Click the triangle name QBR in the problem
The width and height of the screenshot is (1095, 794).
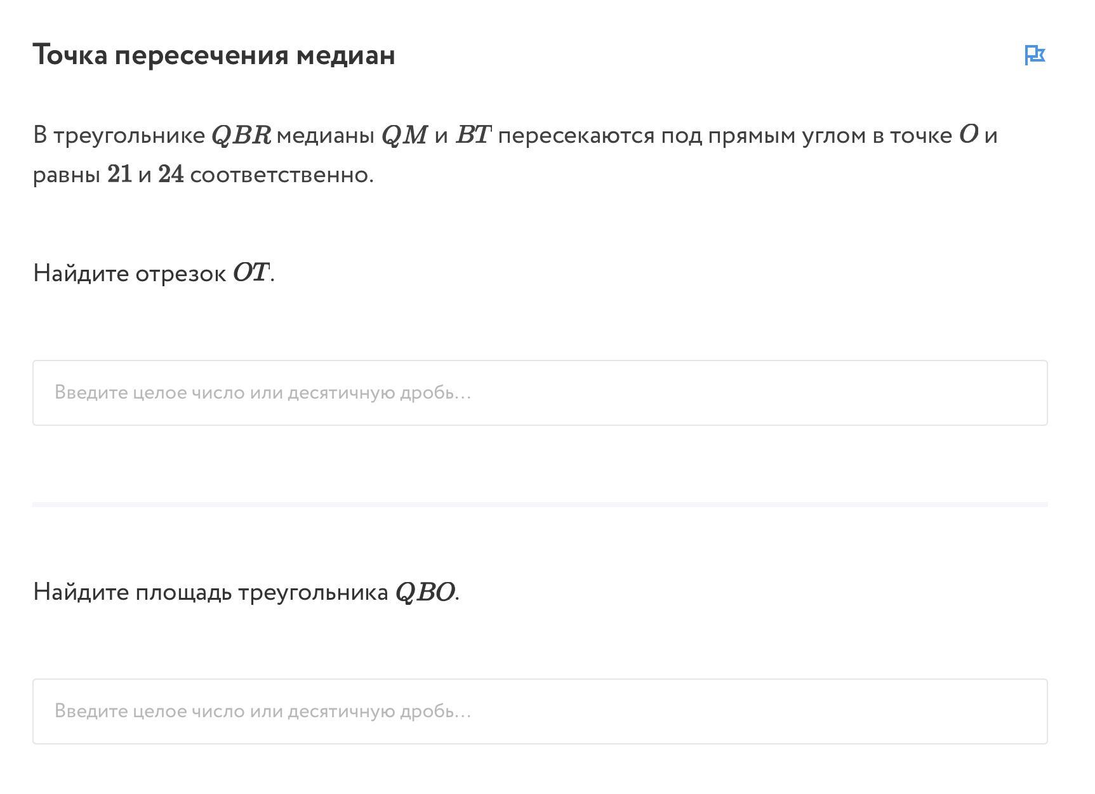[241, 136]
